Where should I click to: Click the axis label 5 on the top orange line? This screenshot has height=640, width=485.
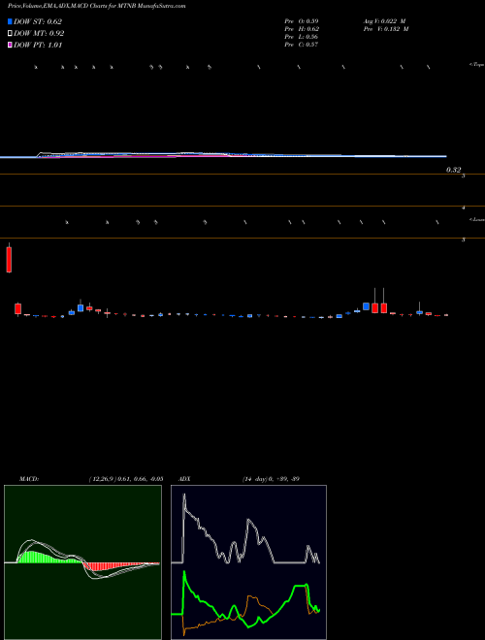(464, 176)
